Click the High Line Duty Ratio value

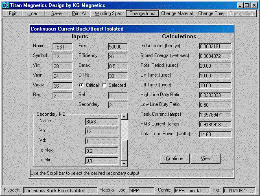(215, 95)
